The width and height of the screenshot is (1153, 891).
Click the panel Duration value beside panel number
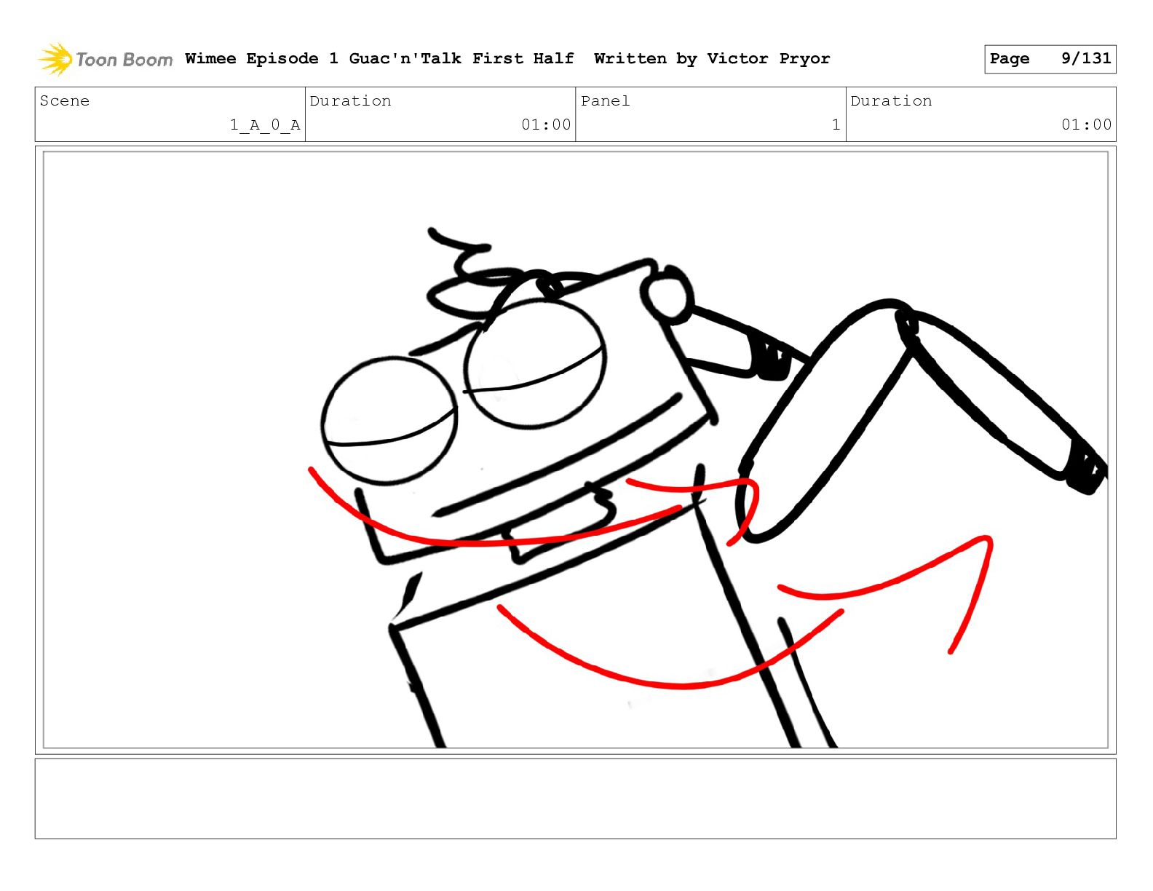pos(1086,124)
